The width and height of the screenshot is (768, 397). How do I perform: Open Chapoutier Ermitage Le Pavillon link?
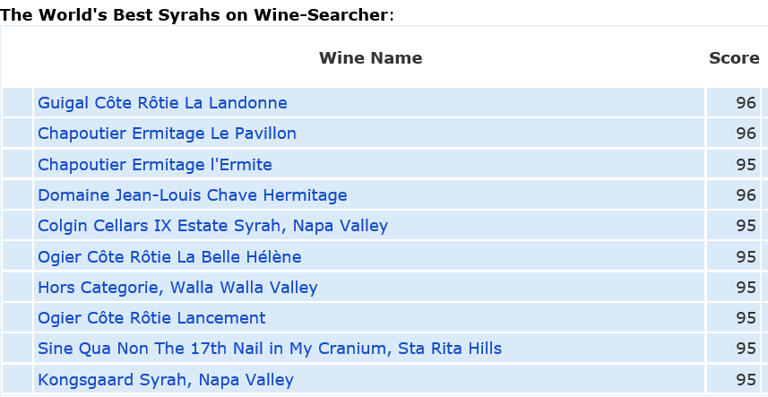click(167, 134)
